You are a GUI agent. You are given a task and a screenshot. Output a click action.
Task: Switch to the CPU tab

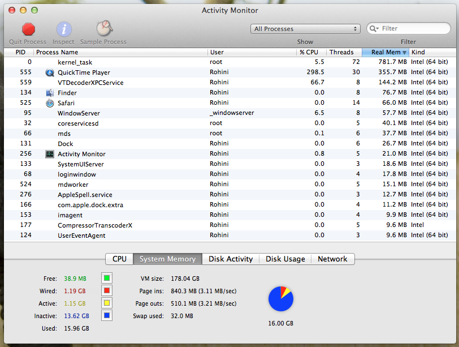119,259
